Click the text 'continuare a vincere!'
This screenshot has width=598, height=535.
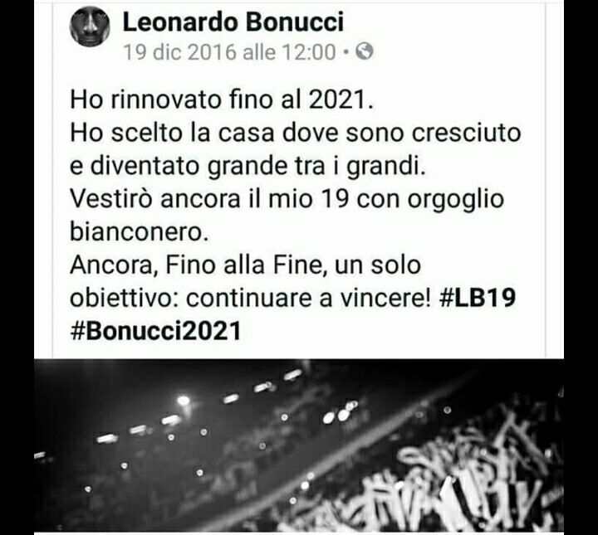tap(308, 298)
